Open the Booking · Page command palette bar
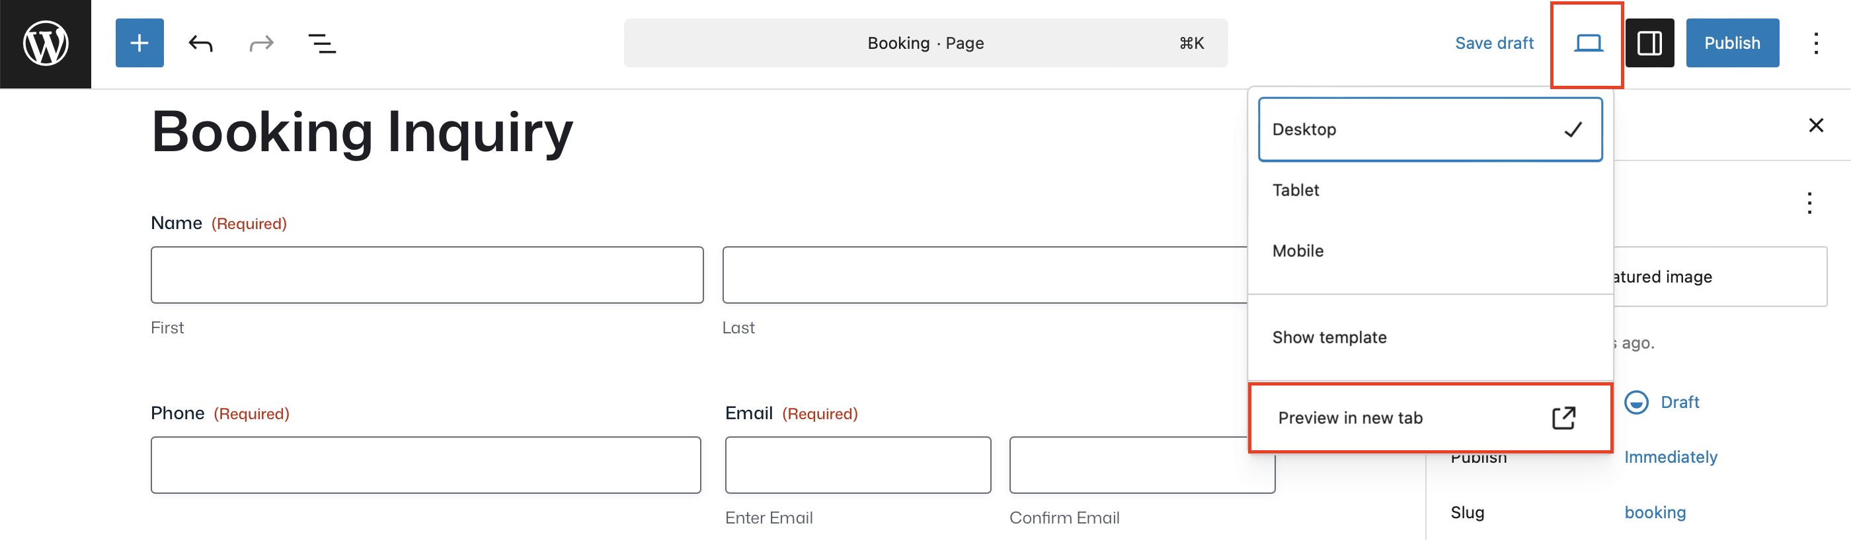Viewport: 1851px width, 540px height. tap(925, 43)
